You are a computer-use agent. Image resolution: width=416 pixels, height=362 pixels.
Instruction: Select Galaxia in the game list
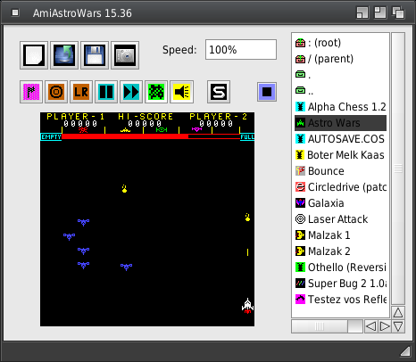coord(340,203)
